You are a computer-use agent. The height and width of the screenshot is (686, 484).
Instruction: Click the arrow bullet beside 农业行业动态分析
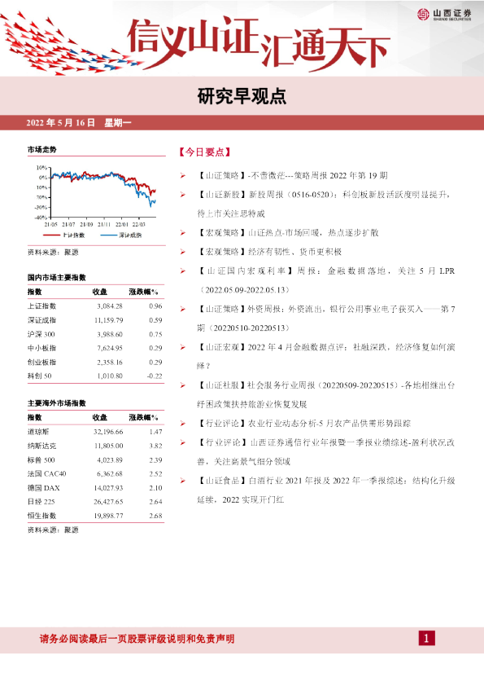[x=183, y=424]
